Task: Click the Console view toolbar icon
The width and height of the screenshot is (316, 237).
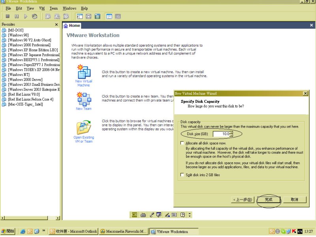Action: click(118, 16)
